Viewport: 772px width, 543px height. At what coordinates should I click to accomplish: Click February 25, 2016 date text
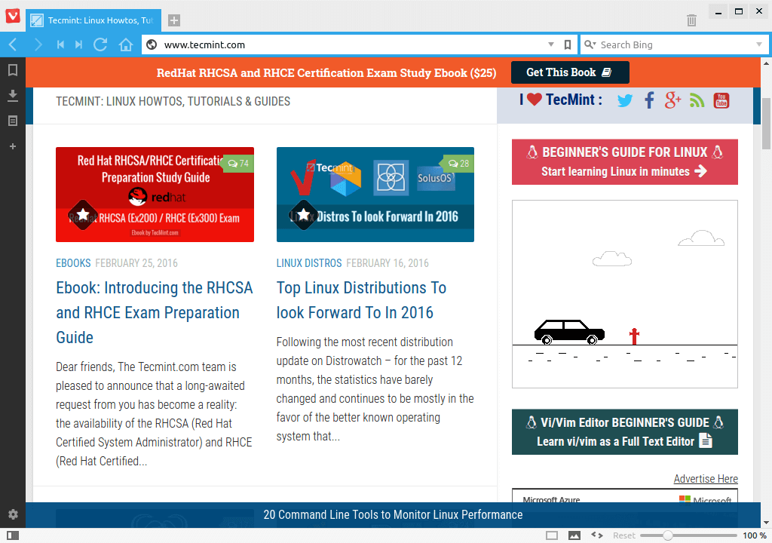(x=136, y=263)
